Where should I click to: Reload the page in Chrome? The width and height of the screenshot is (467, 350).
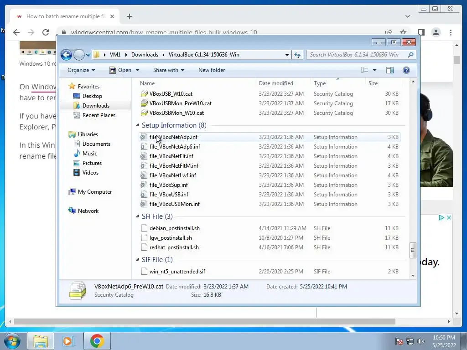tap(46, 32)
